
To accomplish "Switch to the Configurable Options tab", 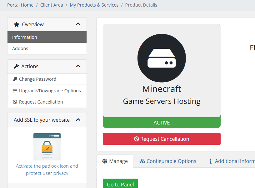I will coord(168,161).
